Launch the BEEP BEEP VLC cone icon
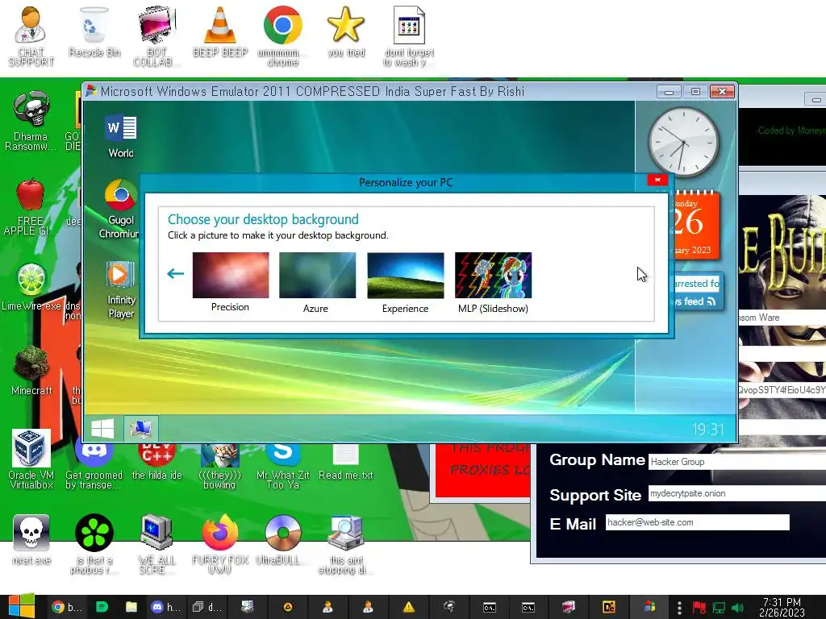Screen dimensions: 826x619 click(219, 31)
